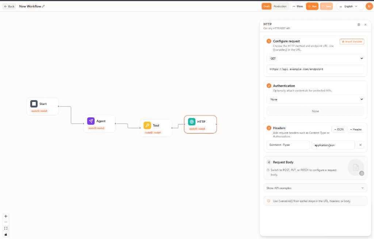374x239 pixels.
Task: Save the workflow
Action: 326,6
